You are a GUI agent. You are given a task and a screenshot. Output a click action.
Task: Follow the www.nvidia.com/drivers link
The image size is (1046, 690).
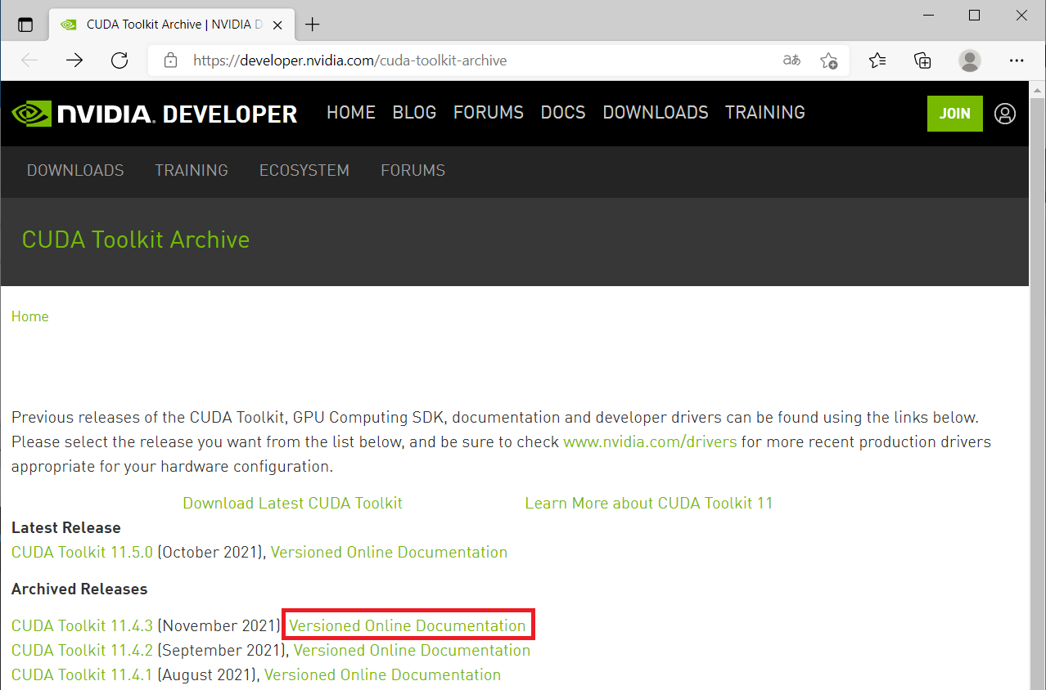click(x=650, y=442)
